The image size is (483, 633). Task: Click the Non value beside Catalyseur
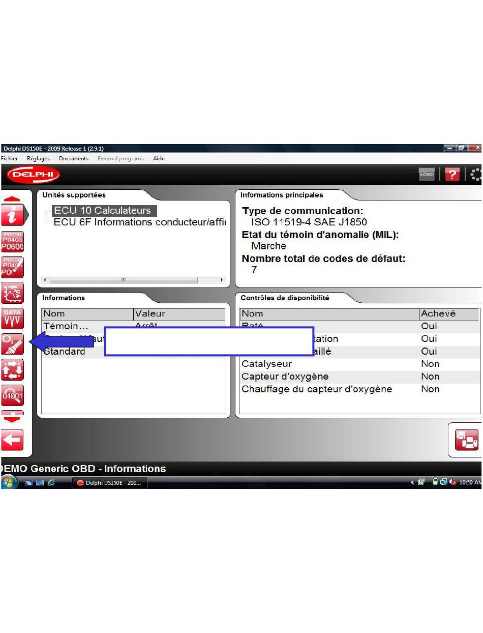[430, 364]
